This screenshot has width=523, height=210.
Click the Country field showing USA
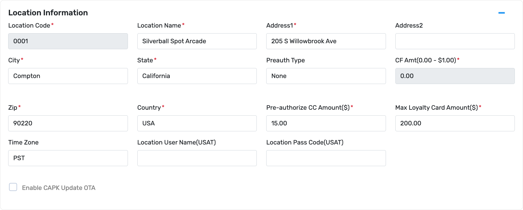pyautogui.click(x=197, y=123)
